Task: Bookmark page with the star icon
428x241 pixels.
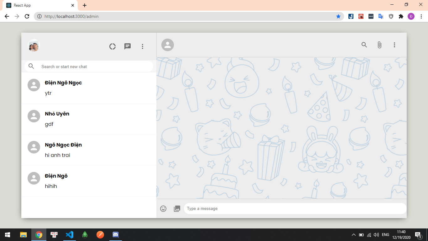Action: click(338, 16)
